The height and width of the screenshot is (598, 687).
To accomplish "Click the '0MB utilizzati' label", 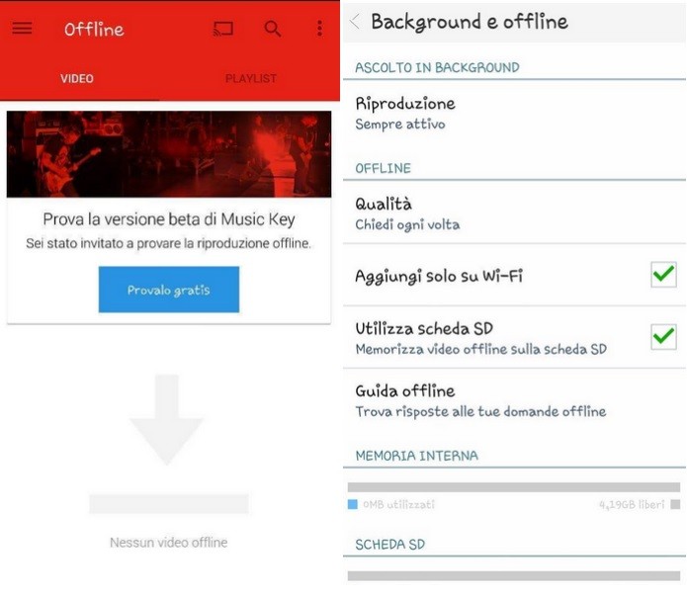I will coord(398,505).
